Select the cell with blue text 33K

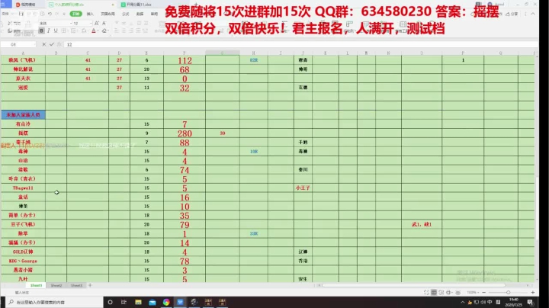pos(253,233)
